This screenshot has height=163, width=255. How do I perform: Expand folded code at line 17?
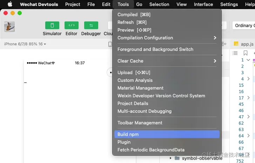(x=248, y=98)
